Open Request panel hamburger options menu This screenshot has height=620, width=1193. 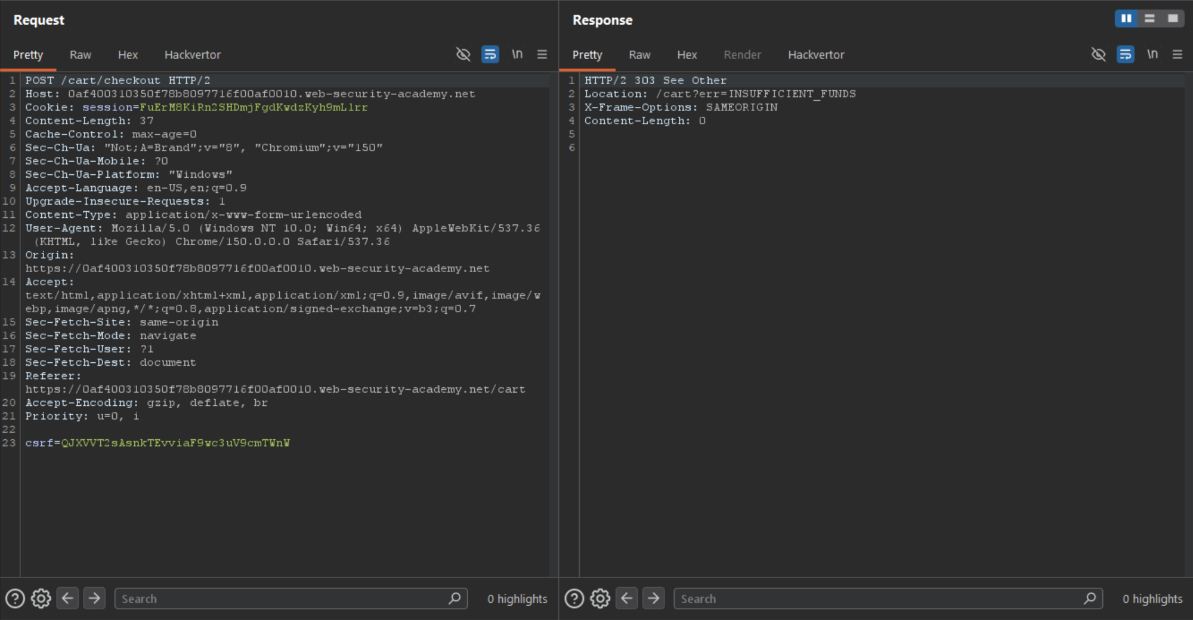[542, 54]
